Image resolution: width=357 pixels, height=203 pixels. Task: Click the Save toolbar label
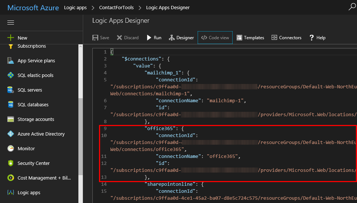(x=105, y=38)
